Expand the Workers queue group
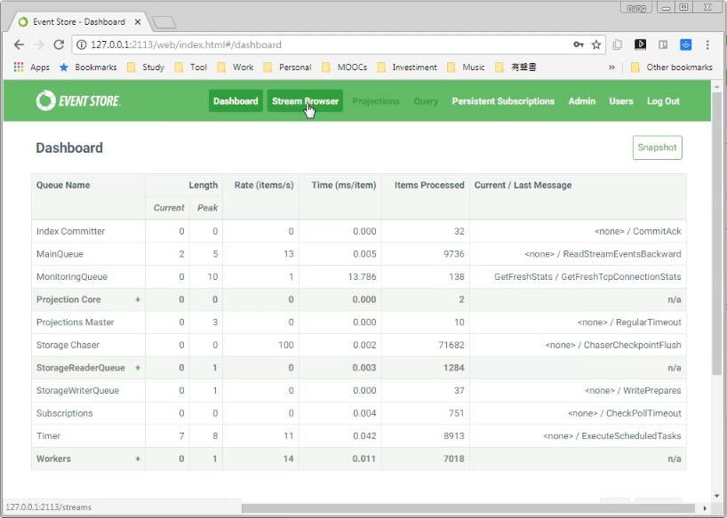The image size is (727, 518). click(x=138, y=458)
